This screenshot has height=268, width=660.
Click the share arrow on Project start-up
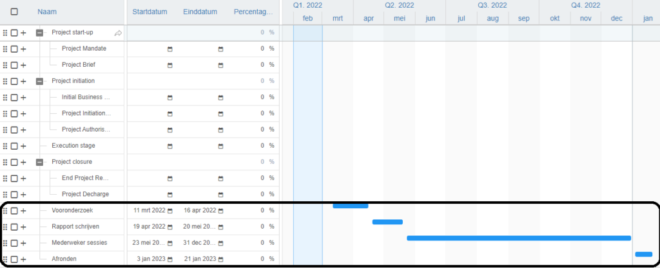click(x=119, y=33)
